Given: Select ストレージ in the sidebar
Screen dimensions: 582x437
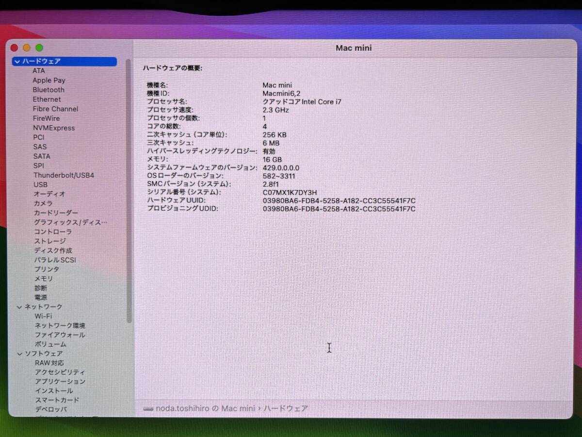Looking at the screenshot, I should (x=50, y=241).
